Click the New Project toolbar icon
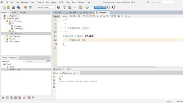 tap(9, 7)
